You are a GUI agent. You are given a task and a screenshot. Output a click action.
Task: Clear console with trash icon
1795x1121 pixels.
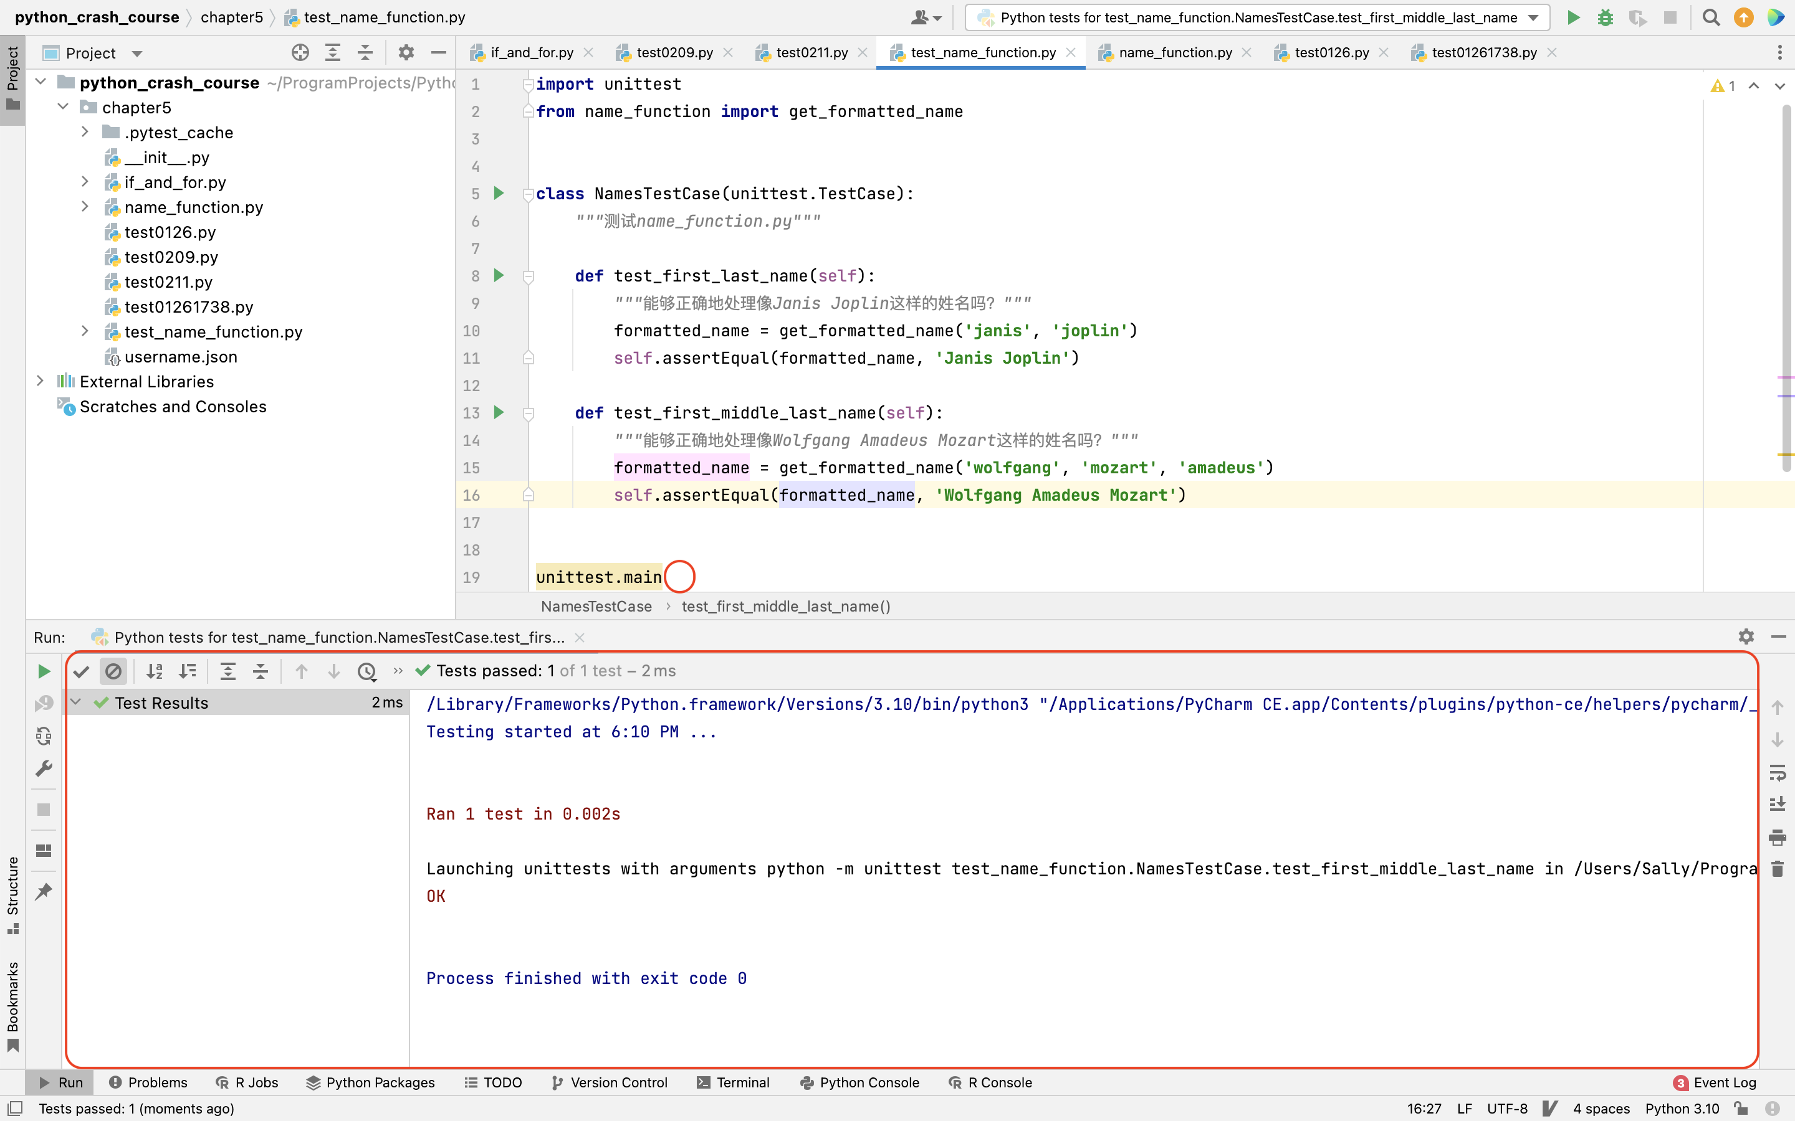click(1777, 869)
